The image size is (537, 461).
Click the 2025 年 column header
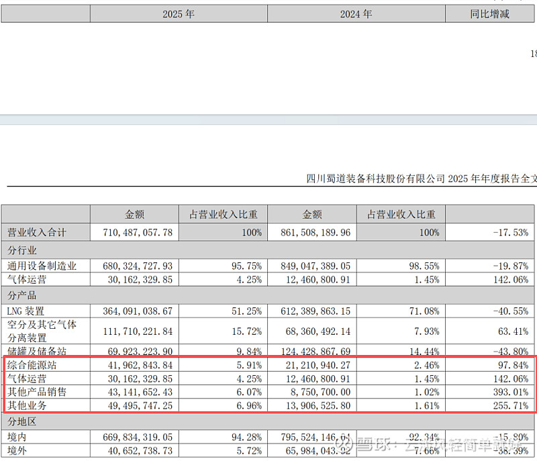(179, 14)
